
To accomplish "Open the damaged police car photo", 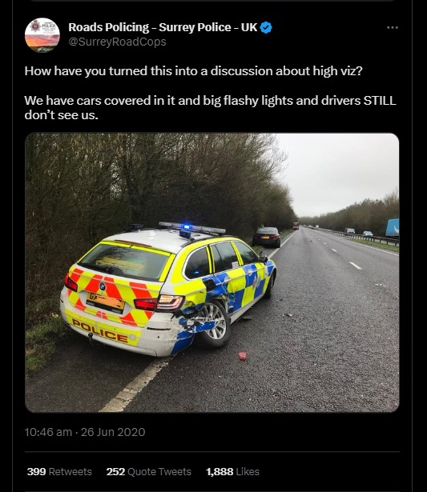I will [212, 273].
